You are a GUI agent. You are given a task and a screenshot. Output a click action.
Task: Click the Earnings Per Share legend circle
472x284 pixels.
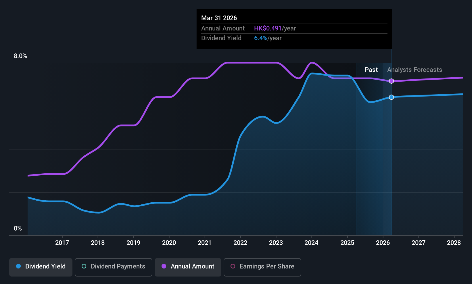(233, 266)
